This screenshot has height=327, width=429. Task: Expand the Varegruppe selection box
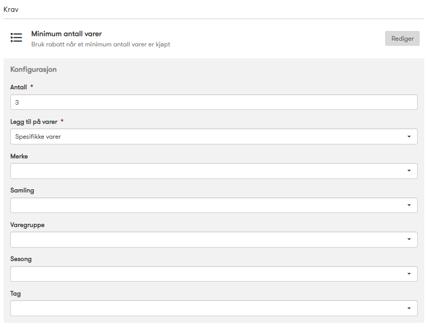(x=214, y=239)
